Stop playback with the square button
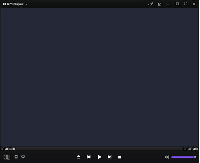The height and width of the screenshot is (163, 200). click(120, 157)
